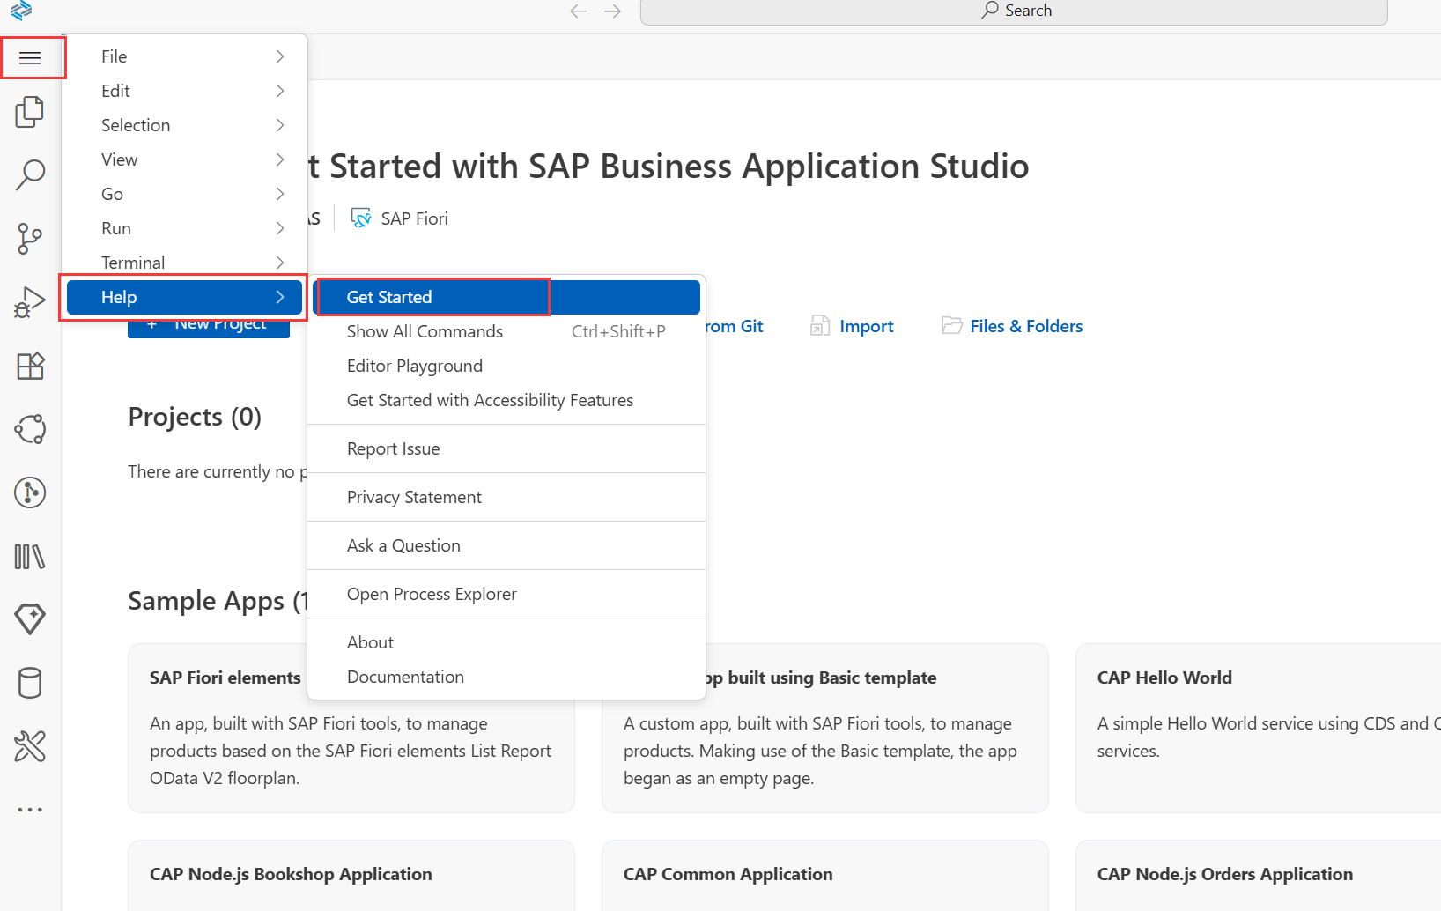The width and height of the screenshot is (1441, 911).
Task: Click the Import file icon
Action: (x=820, y=326)
